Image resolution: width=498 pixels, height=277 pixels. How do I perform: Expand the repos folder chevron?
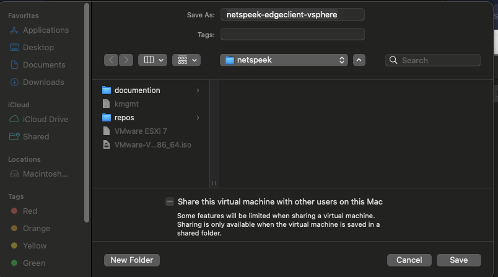pyautogui.click(x=198, y=118)
